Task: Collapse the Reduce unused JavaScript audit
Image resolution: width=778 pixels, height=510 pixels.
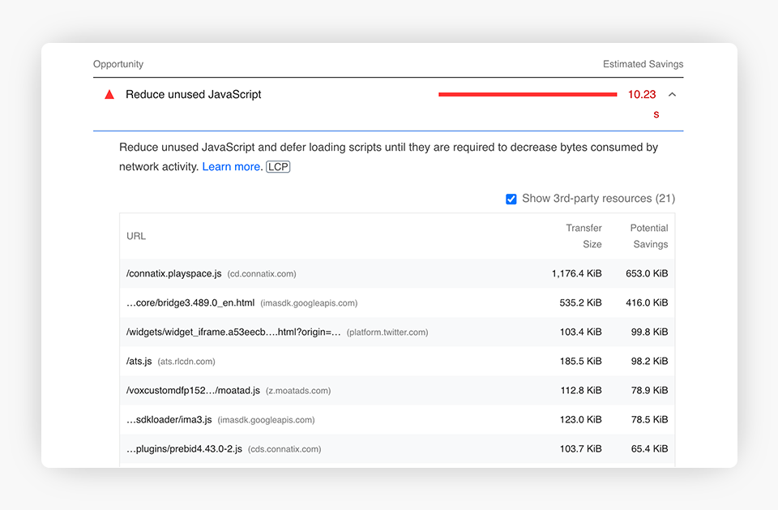Action: pyautogui.click(x=672, y=95)
